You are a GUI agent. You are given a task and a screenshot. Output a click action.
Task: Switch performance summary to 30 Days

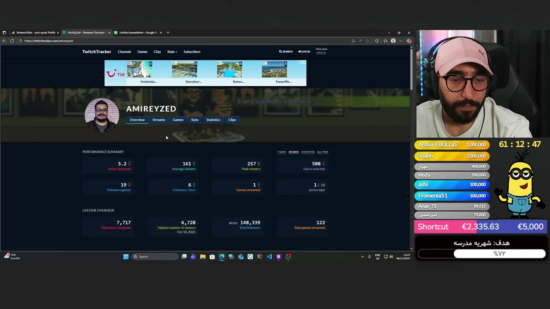click(293, 152)
